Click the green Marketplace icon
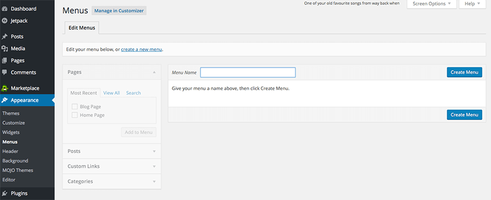This screenshot has width=491, height=200. pos(4,88)
